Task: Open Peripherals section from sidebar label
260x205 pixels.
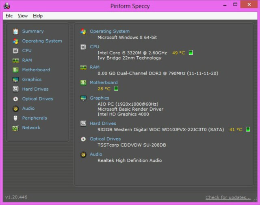Action: 35,118
